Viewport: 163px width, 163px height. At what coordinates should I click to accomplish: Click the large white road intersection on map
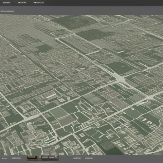coord(121,79)
